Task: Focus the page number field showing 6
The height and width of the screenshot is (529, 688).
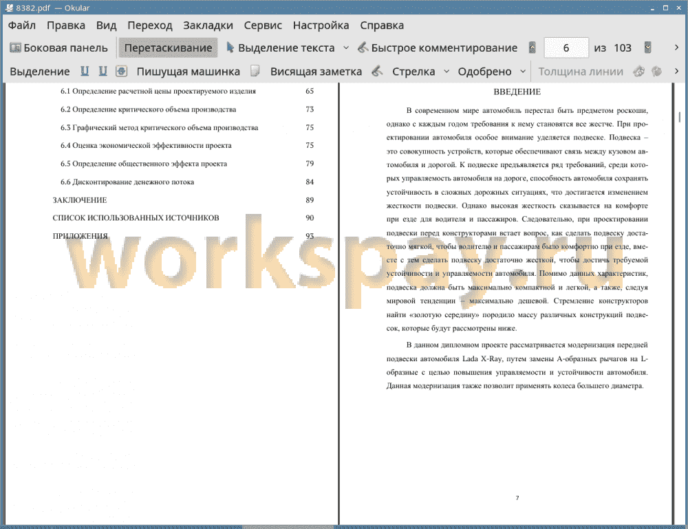Action: pos(566,48)
